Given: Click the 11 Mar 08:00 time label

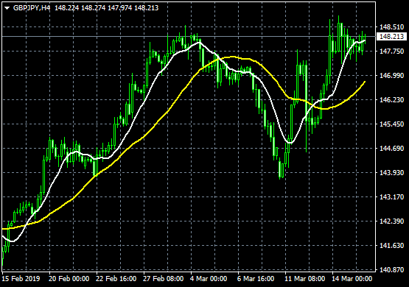Looking at the screenshot, I should (305, 279).
